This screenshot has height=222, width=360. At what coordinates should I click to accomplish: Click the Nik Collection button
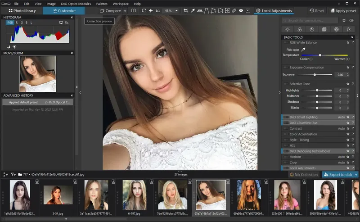pos(304,175)
